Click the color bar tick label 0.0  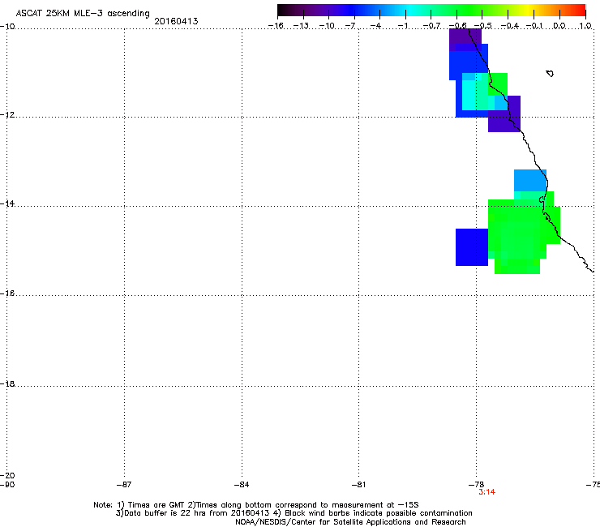click(559, 26)
